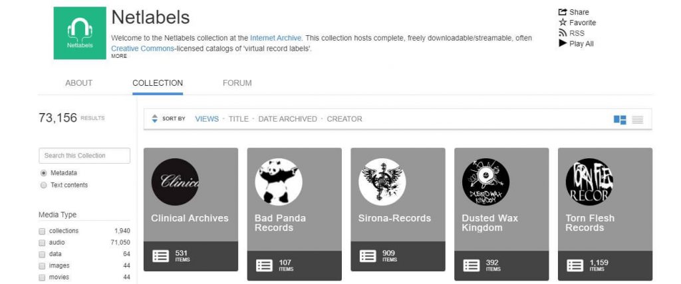This screenshot has height=284, width=681.
Task: Open the Torn Flesh Records title
Action: point(590,223)
